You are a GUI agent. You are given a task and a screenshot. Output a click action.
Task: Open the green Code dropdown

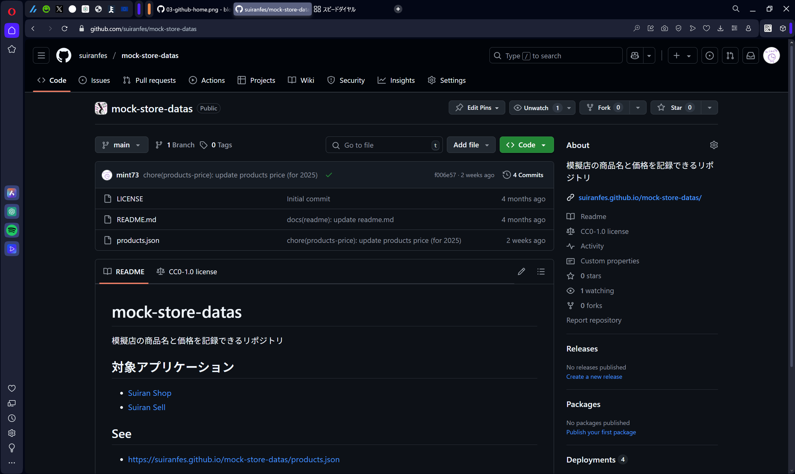[526, 145]
